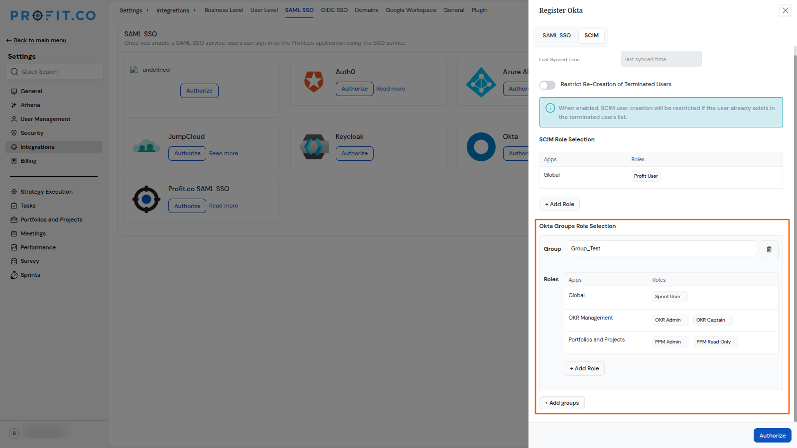
Task: Click the Meetings calendar icon
Action: coord(14,234)
